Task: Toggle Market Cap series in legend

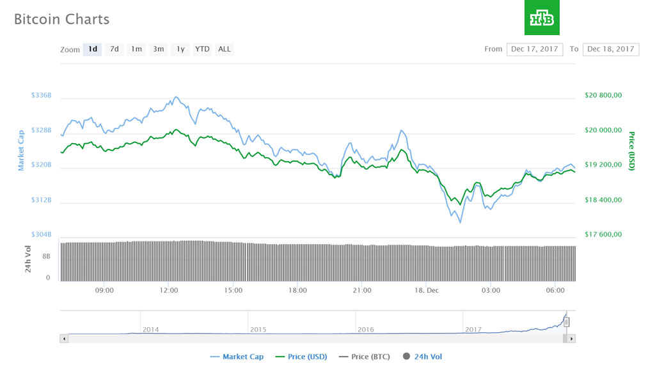Action: pos(237,356)
